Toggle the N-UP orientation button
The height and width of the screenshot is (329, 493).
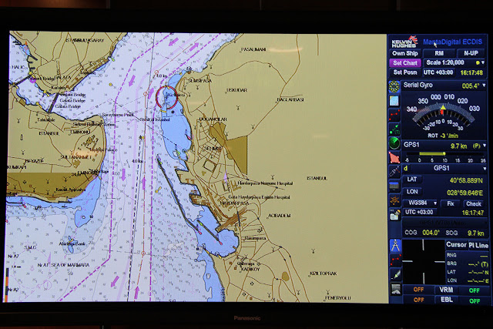pyautogui.click(x=471, y=53)
